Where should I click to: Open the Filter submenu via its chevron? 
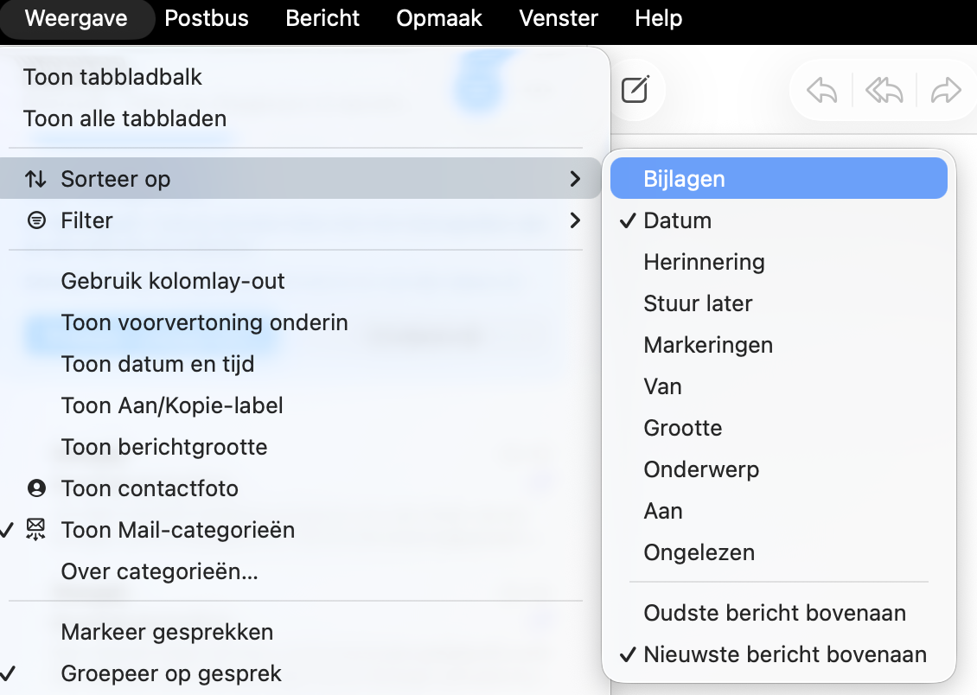click(576, 220)
